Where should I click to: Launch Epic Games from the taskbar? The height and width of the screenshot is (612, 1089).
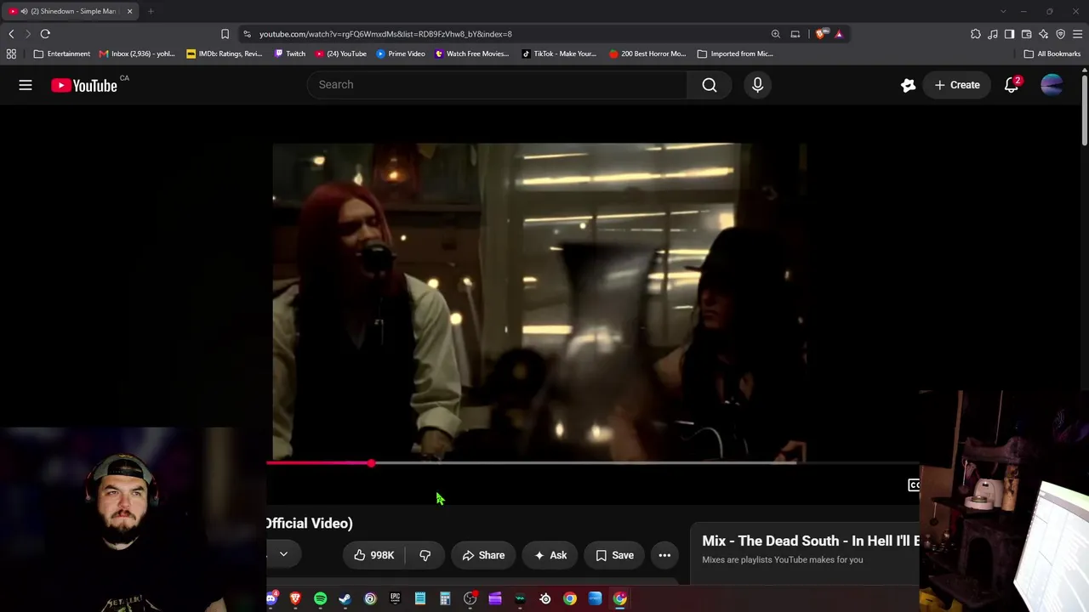[395, 599]
